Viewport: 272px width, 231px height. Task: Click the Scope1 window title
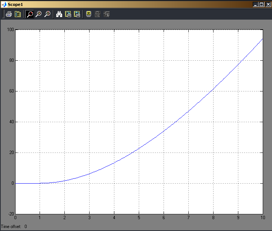click(x=15, y=4)
